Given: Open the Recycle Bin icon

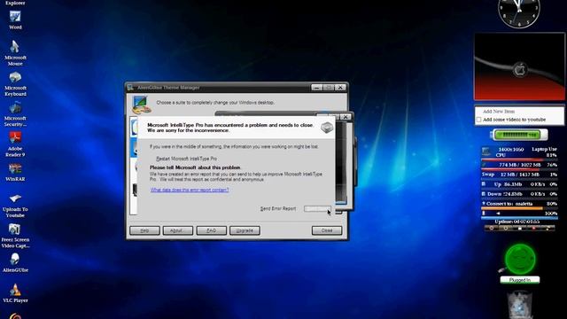Looking at the screenshot, I should pyautogui.click(x=519, y=305).
